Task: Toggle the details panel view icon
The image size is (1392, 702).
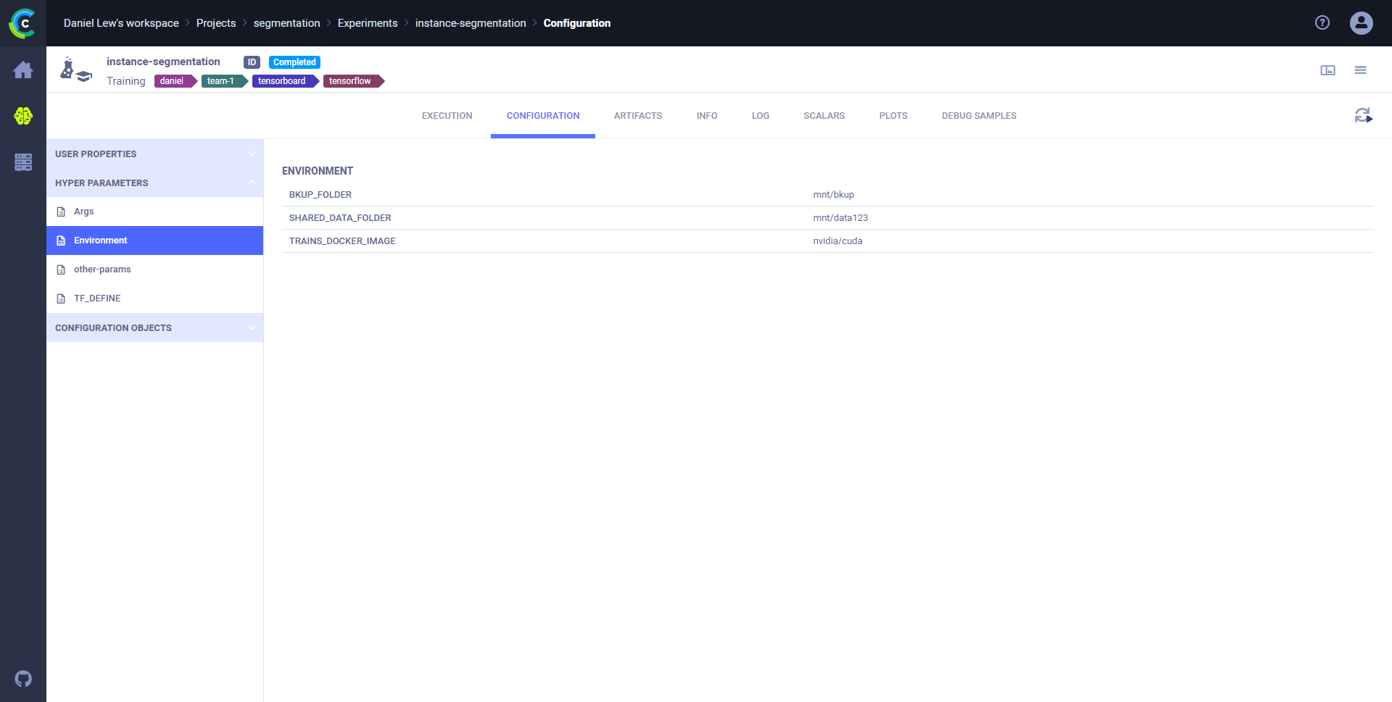Action: pyautogui.click(x=1327, y=70)
